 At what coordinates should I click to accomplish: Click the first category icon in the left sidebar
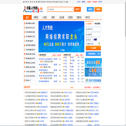click(x=24, y=23)
